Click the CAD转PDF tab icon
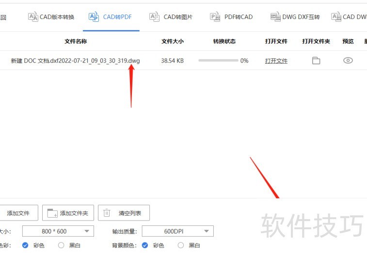The height and width of the screenshot is (253, 367). (x=94, y=17)
